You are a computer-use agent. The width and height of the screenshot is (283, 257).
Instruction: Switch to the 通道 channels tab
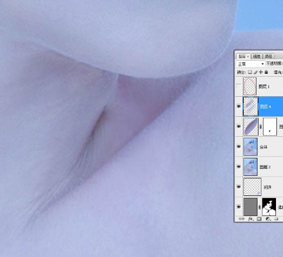click(x=256, y=56)
